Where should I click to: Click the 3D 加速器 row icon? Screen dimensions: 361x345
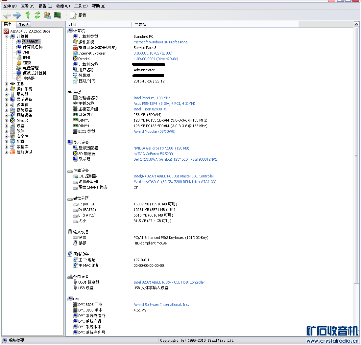click(x=75, y=153)
